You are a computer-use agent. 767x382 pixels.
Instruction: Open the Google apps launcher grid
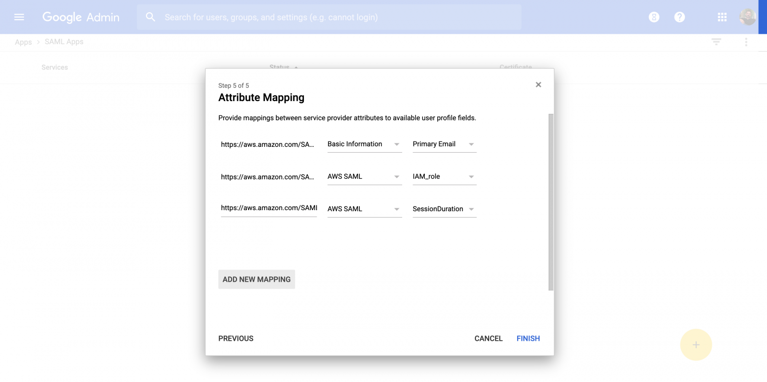pyautogui.click(x=722, y=17)
